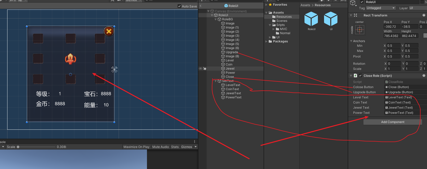Click the prefab back arrow in Hierarchy
The height and width of the screenshot is (169, 427).
point(201,6)
